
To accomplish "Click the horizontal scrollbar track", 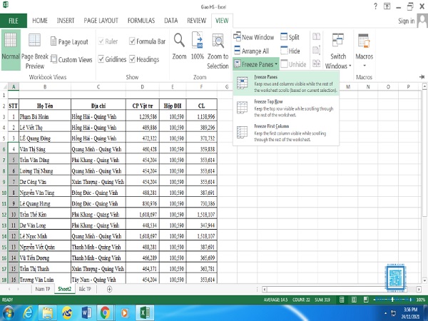I will (341, 289).
